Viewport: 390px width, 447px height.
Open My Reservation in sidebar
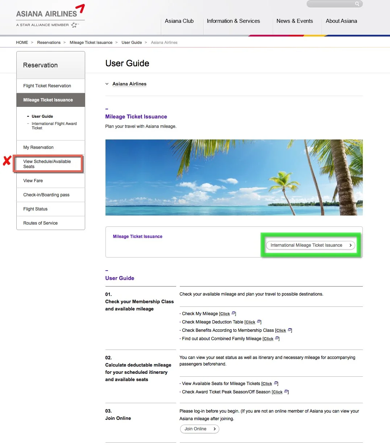click(51, 147)
